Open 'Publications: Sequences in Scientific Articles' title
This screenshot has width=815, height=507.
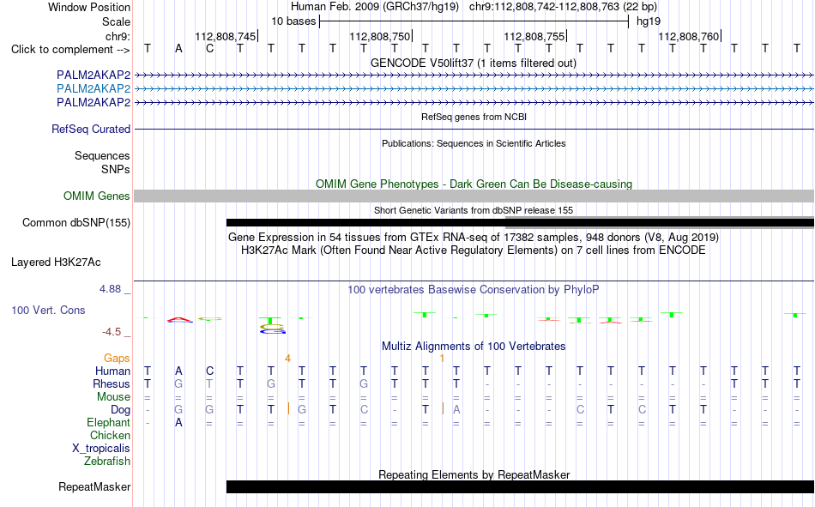[x=474, y=143]
